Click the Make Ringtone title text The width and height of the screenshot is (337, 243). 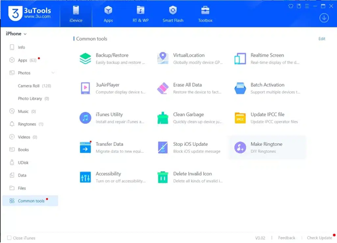(266, 144)
